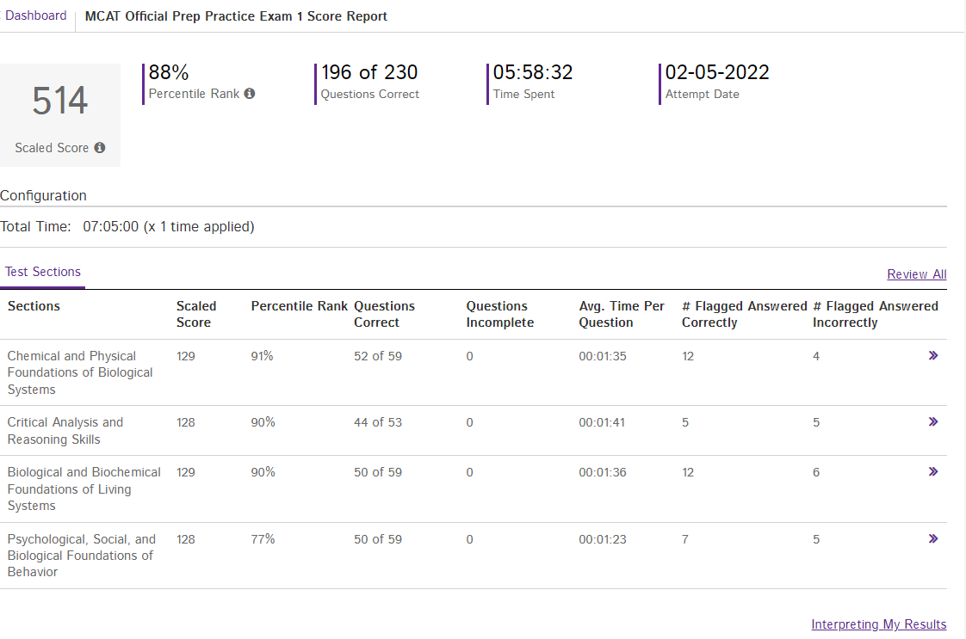Expand Critical Analysis and Reasoning Skills chevron
The width and height of the screenshot is (966, 639).
tap(933, 421)
